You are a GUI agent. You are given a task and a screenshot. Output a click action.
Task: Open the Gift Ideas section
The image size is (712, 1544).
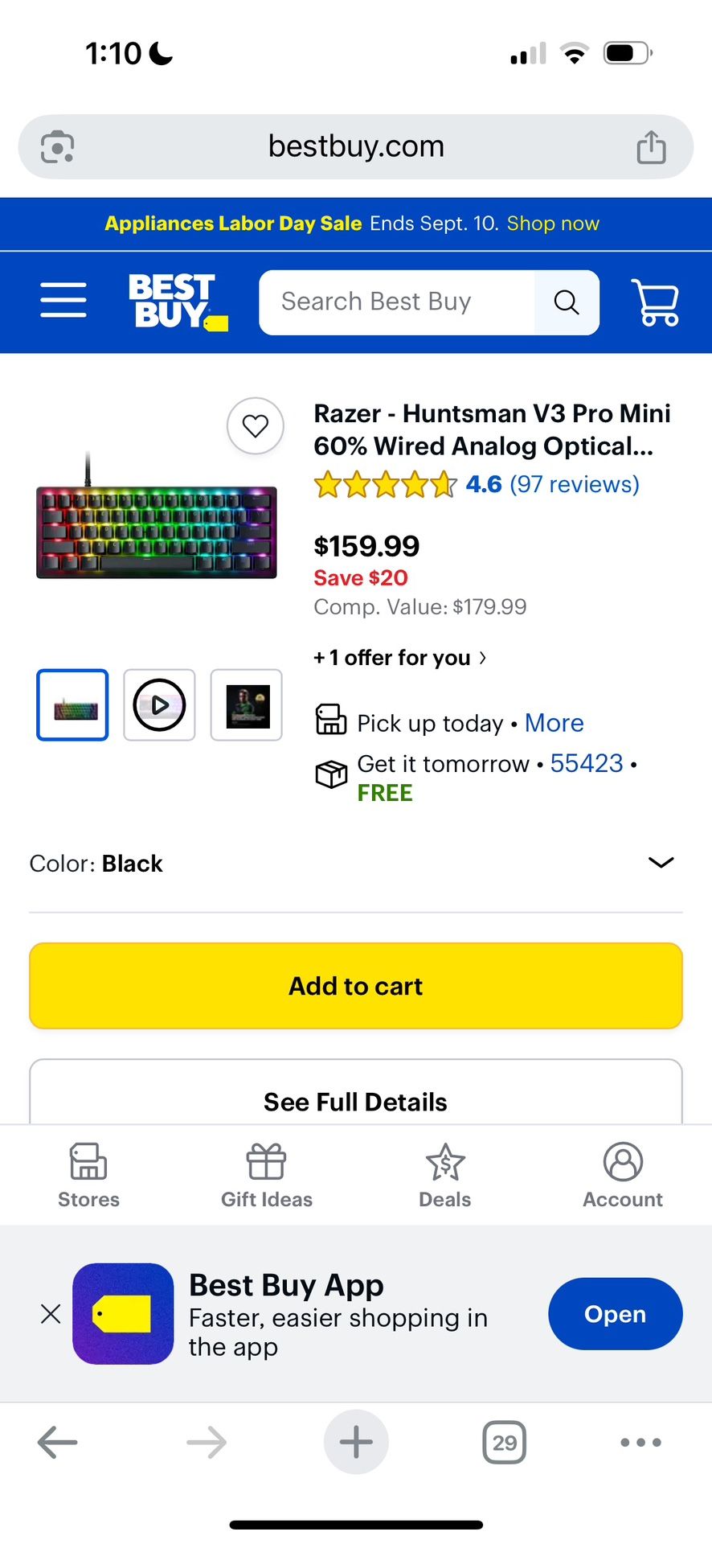click(266, 1174)
